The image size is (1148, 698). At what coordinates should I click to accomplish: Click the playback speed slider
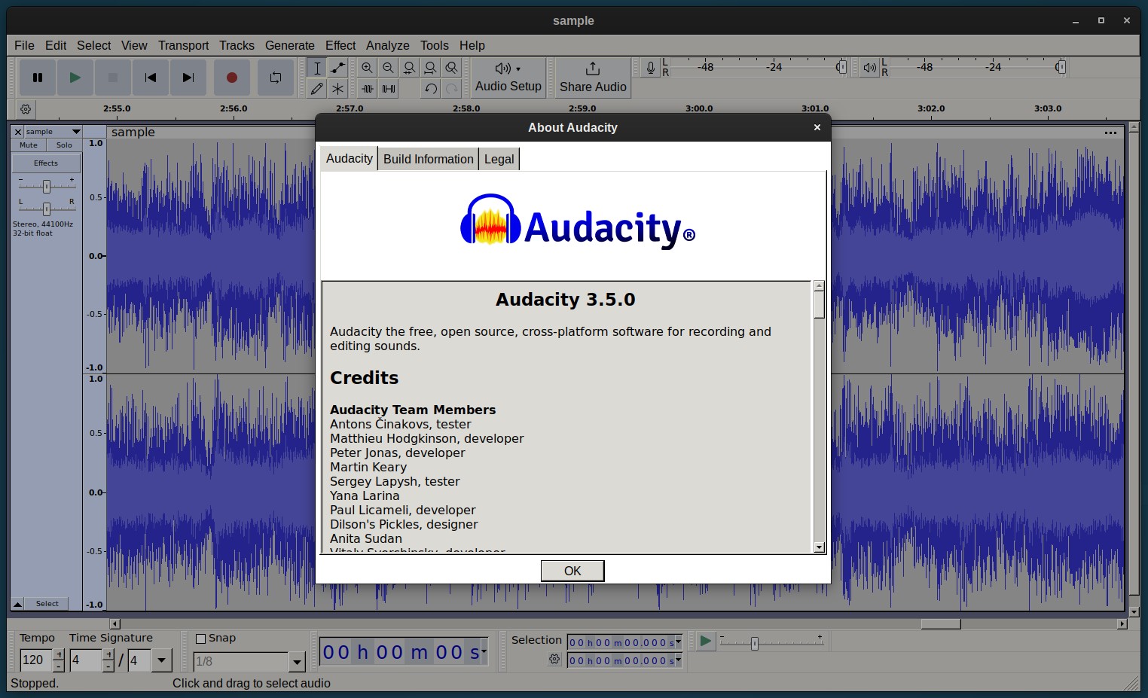771,642
